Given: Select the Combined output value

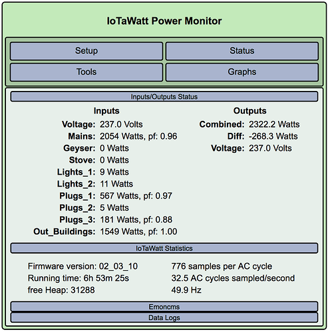Looking at the screenshot, I should tap(274, 124).
